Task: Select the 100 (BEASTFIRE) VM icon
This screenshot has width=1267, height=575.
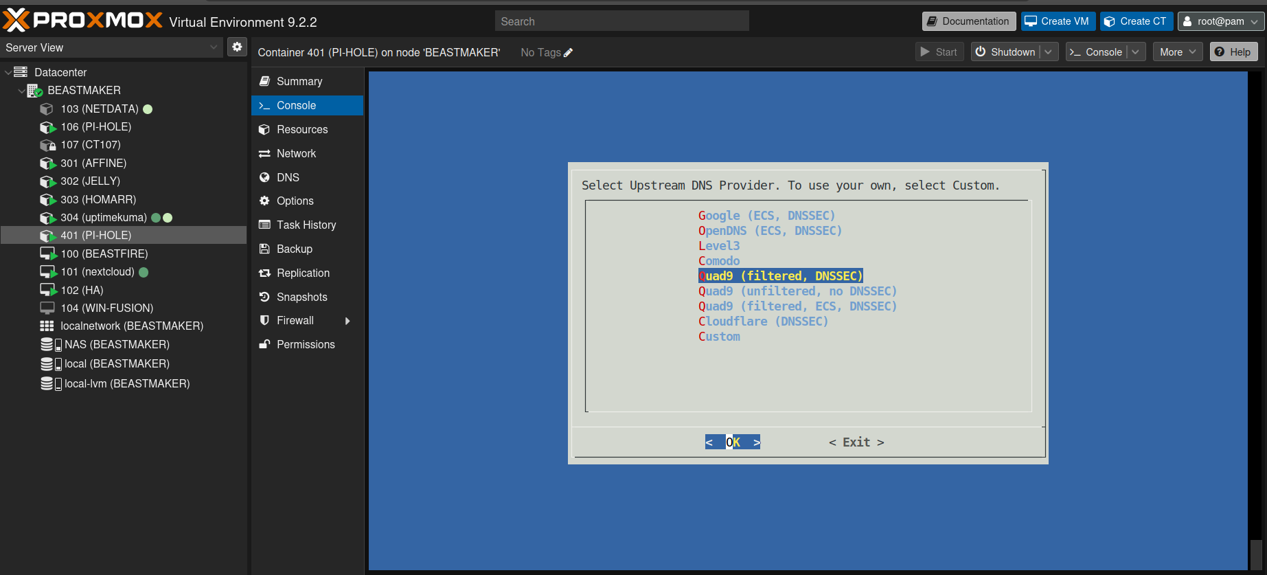Action: pos(48,253)
